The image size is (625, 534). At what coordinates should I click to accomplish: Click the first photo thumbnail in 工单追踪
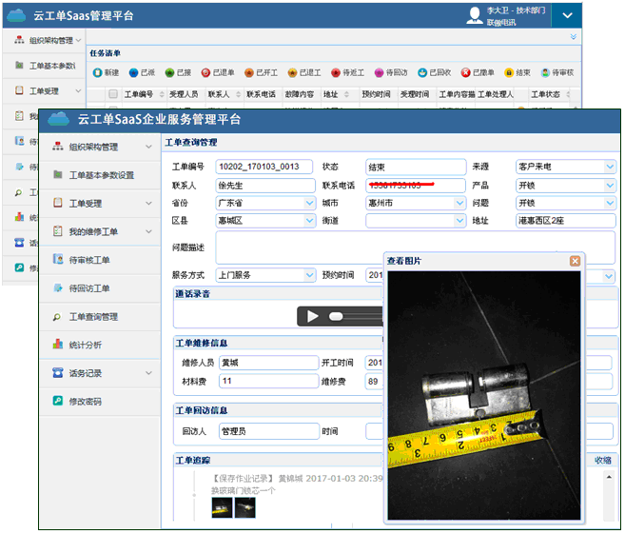[222, 507]
